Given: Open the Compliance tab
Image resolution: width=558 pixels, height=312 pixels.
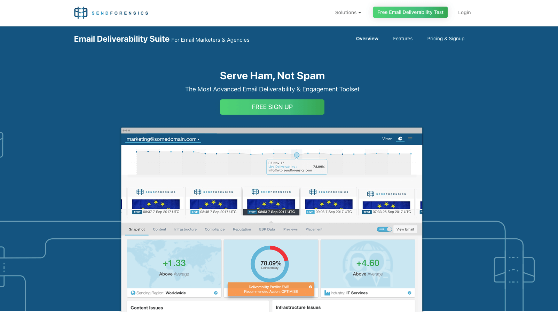Looking at the screenshot, I should [x=215, y=229].
